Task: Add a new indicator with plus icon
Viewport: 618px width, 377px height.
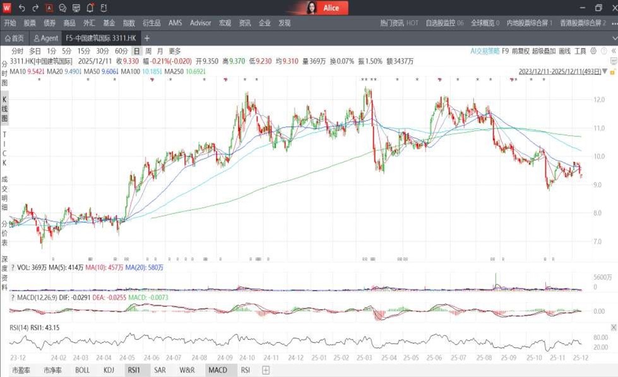Action: (x=266, y=370)
